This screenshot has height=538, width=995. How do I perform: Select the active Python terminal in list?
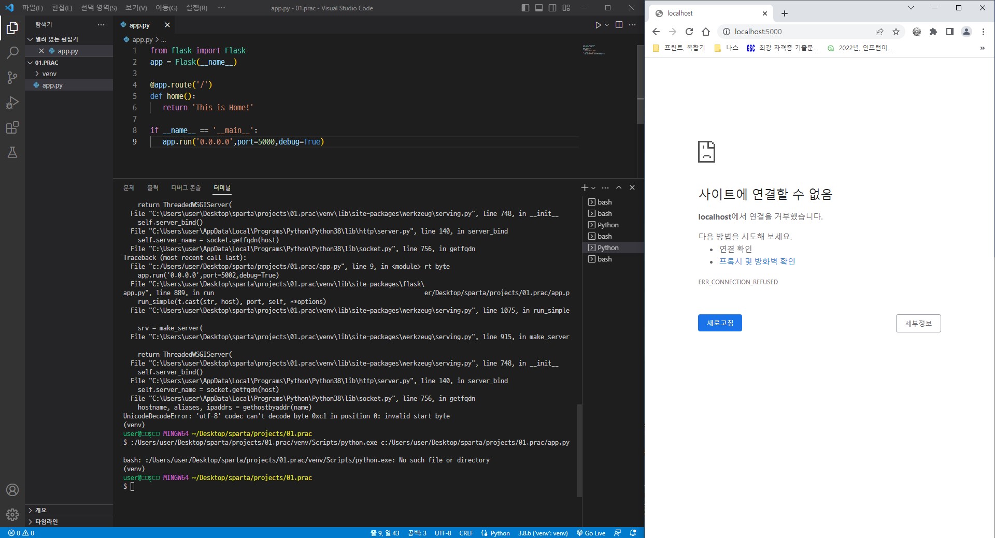click(x=613, y=248)
